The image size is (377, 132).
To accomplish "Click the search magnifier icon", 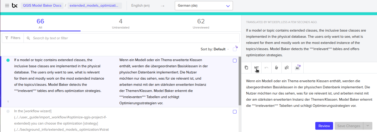I will tap(28, 38).
